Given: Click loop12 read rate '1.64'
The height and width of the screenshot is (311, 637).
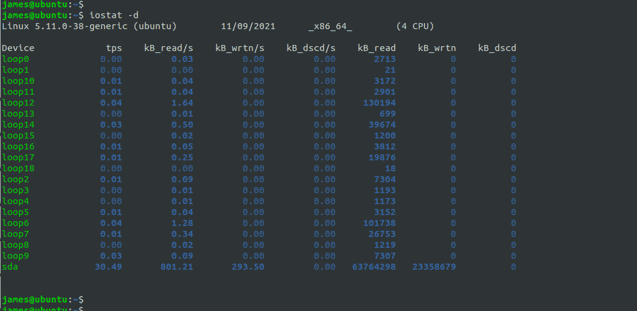Looking at the screenshot, I should tap(182, 103).
